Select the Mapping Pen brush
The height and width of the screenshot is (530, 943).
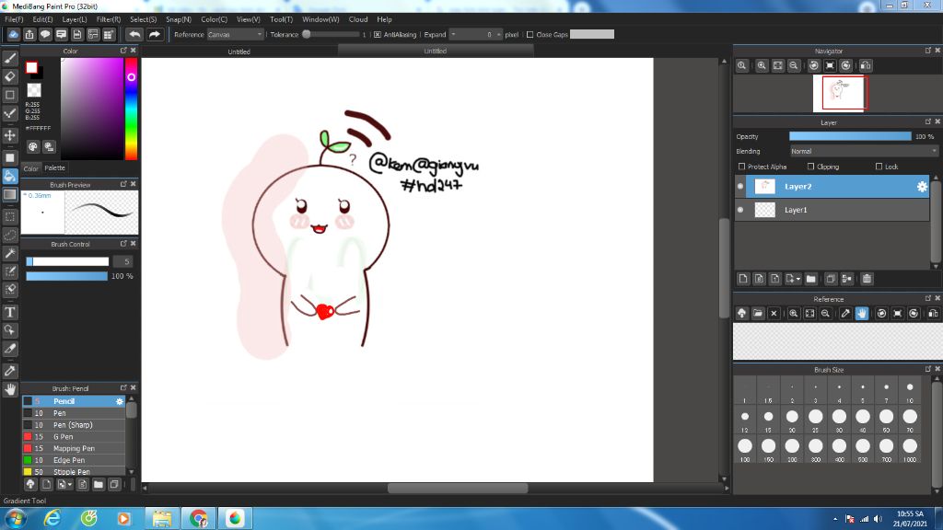point(74,448)
